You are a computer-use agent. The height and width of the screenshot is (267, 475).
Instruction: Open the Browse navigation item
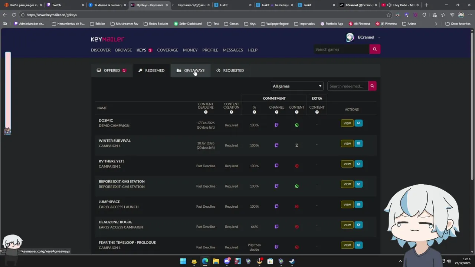pyautogui.click(x=123, y=50)
